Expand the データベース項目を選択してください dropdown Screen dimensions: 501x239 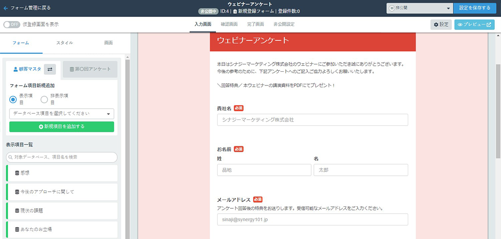[x=62, y=114]
